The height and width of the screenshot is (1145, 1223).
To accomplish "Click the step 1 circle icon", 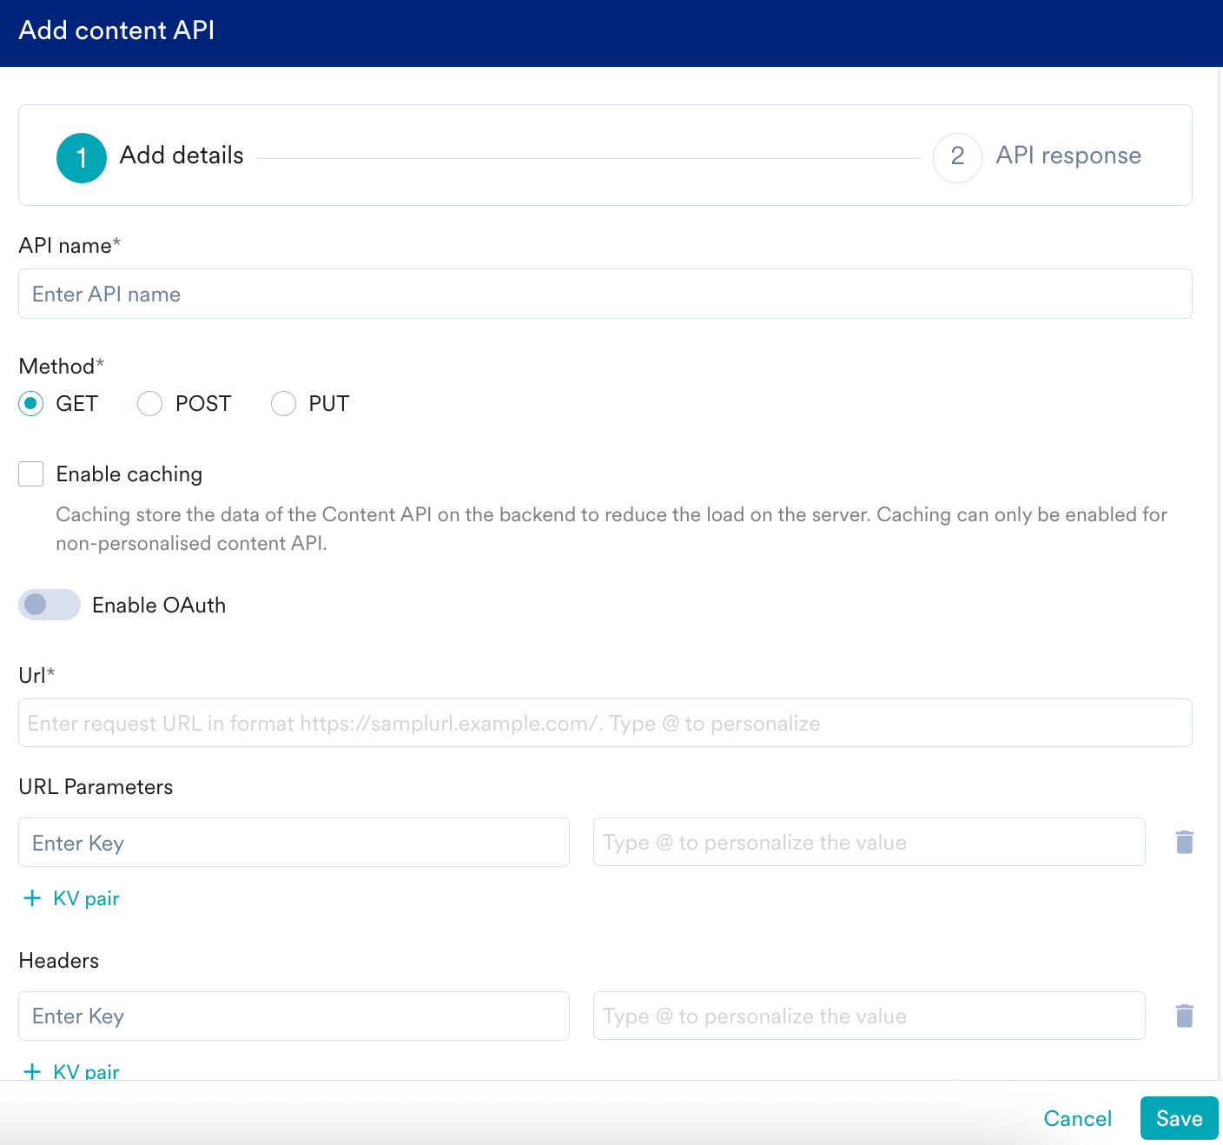I will tap(82, 158).
